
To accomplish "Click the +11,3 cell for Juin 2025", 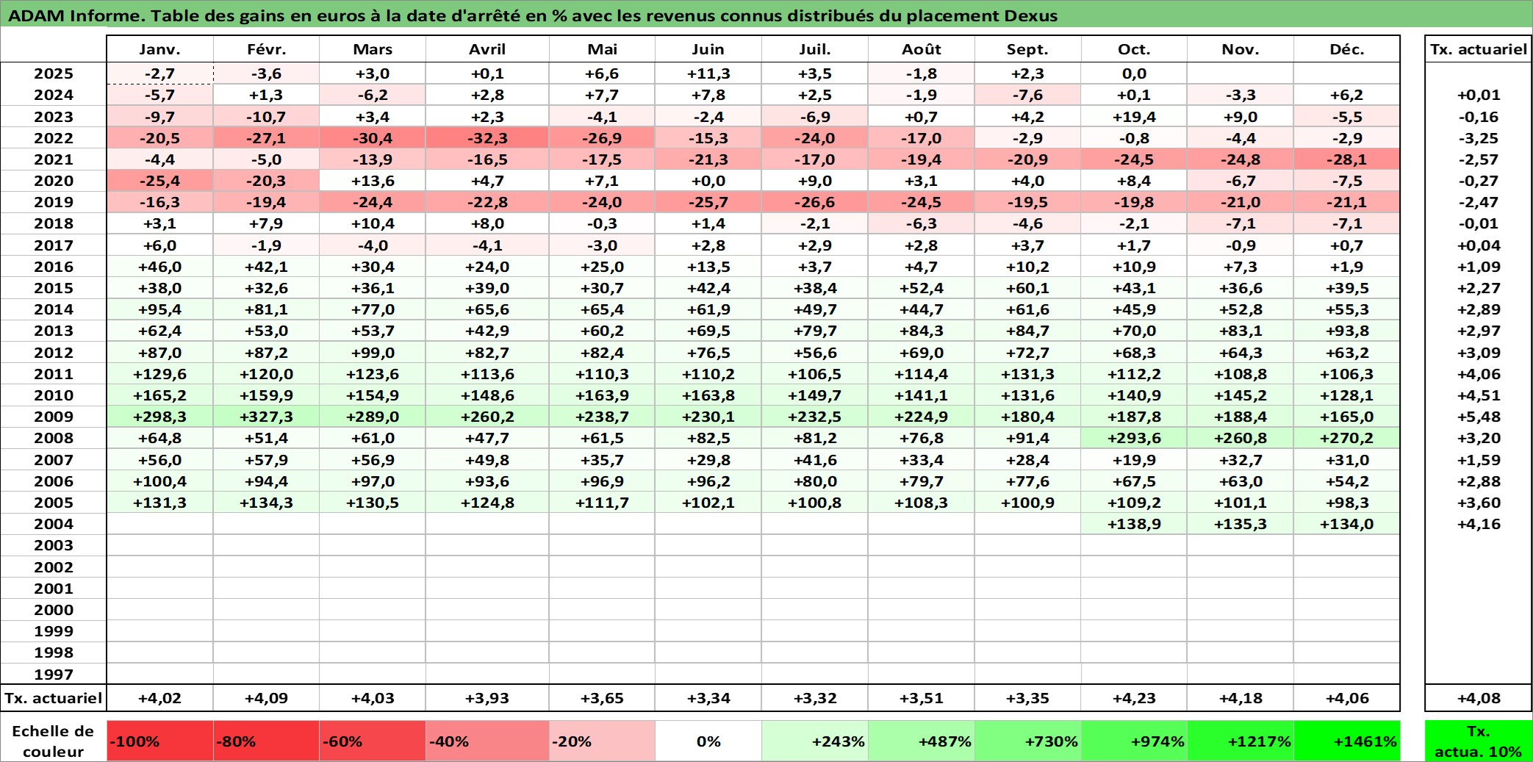I will pyautogui.click(x=708, y=73).
